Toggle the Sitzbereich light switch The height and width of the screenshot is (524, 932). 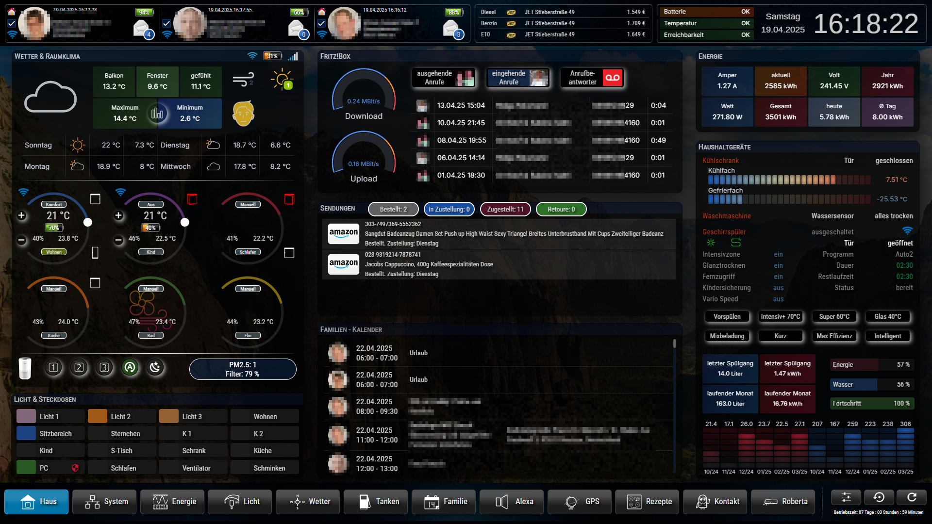(50, 434)
